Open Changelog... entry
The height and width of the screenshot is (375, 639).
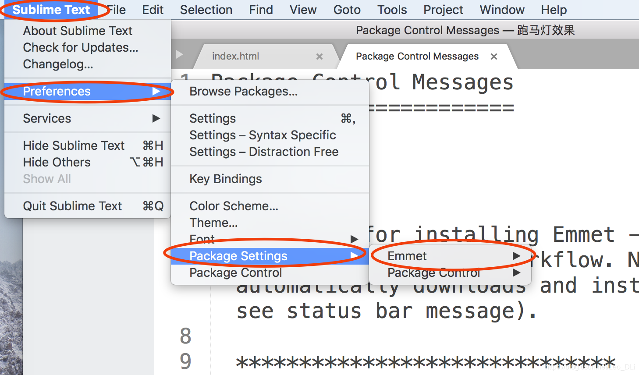click(x=88, y=64)
